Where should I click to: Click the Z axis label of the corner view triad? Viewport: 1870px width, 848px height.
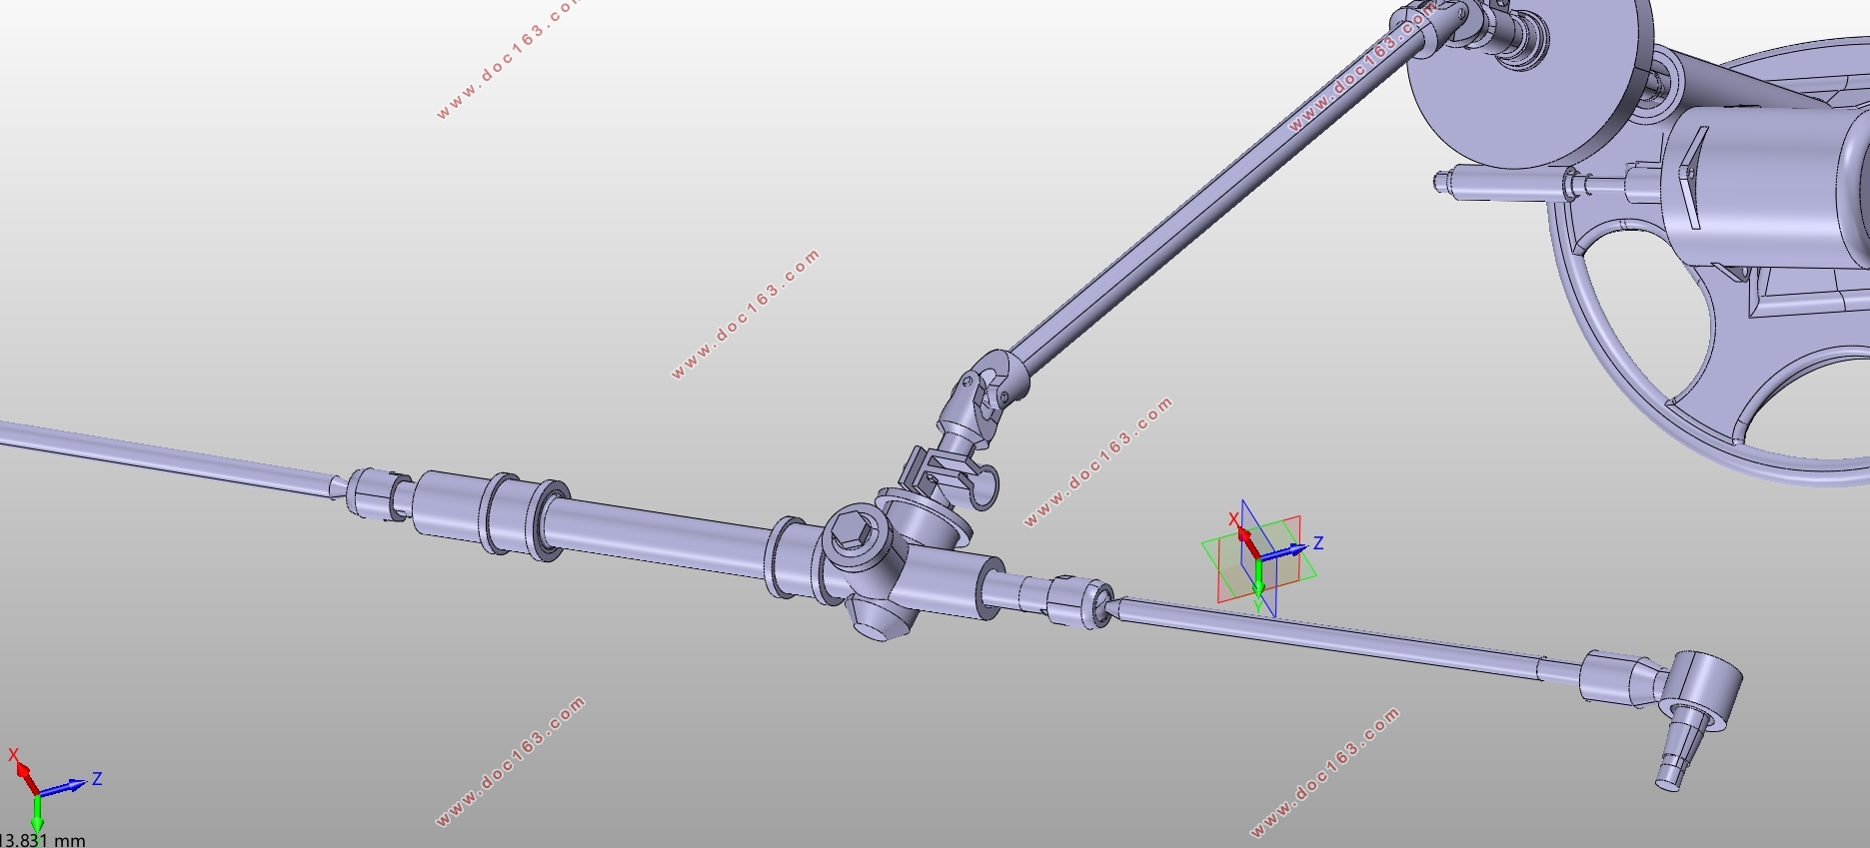[x=97, y=778]
